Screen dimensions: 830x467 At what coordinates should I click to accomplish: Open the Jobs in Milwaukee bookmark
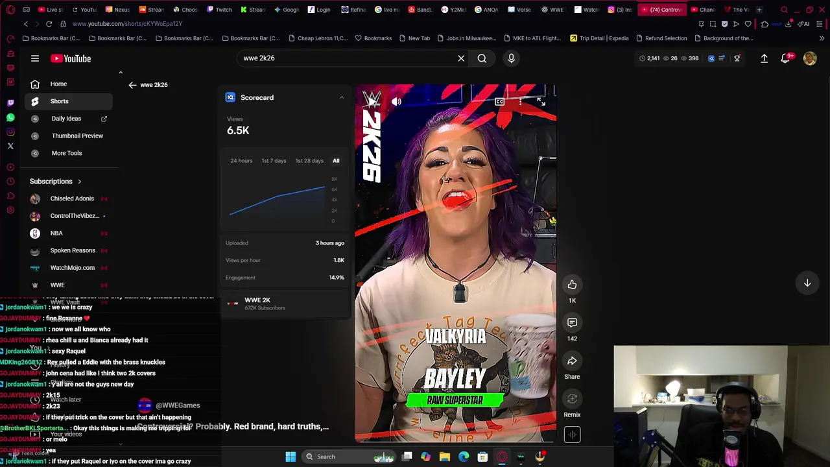[x=466, y=38]
